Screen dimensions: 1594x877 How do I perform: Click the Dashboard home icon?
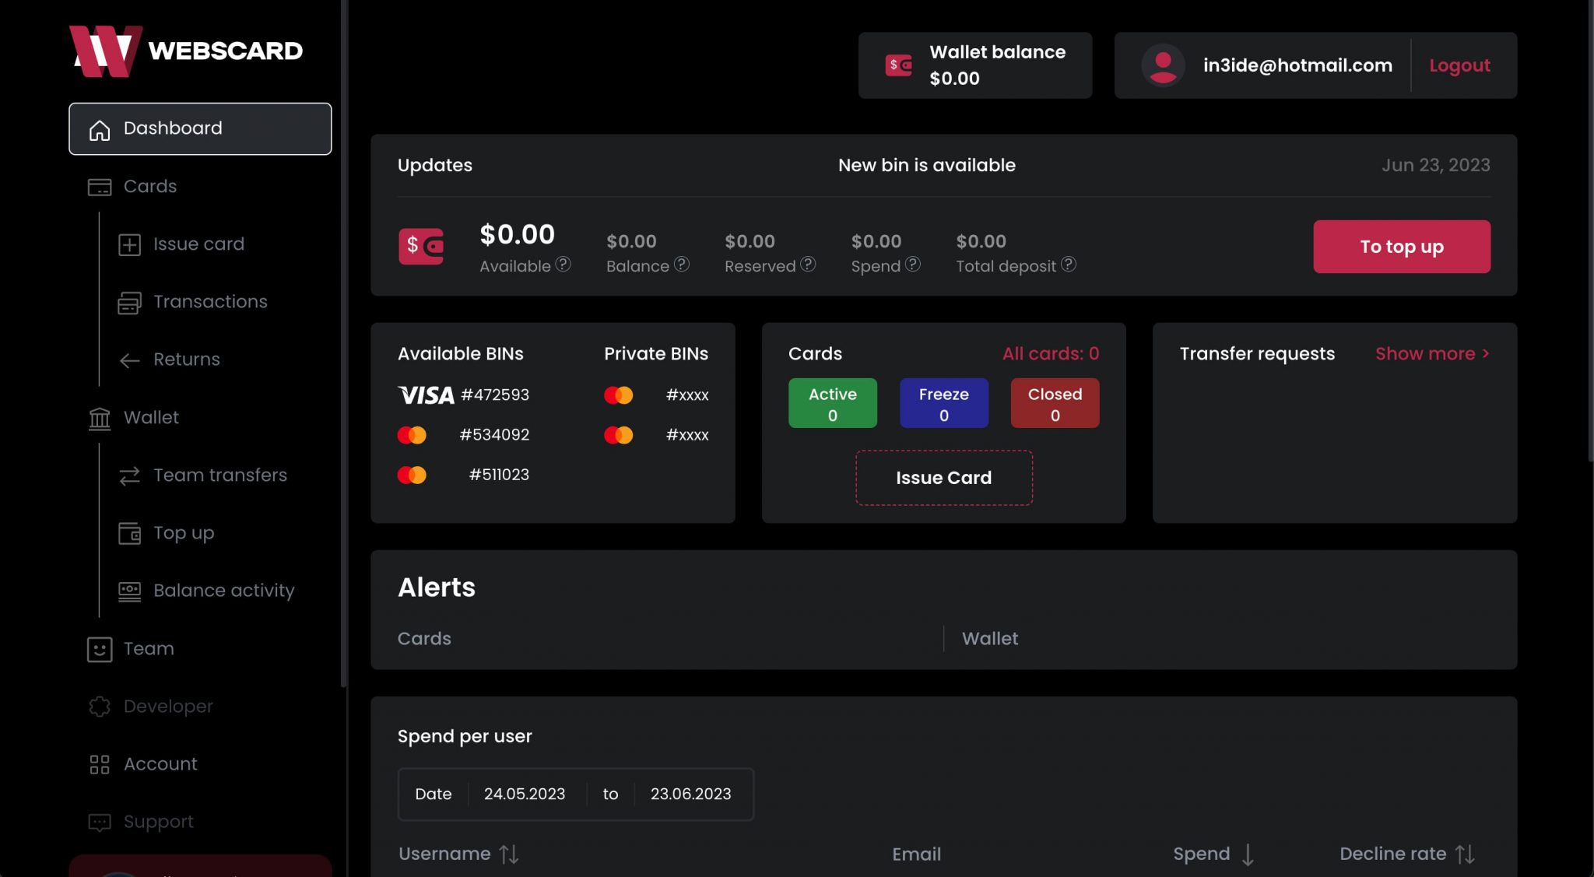tap(100, 129)
